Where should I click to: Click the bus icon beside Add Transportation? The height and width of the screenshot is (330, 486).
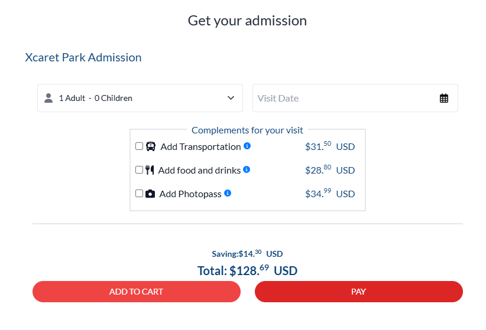click(151, 146)
